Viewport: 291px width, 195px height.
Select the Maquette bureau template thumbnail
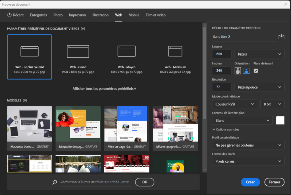(30, 124)
